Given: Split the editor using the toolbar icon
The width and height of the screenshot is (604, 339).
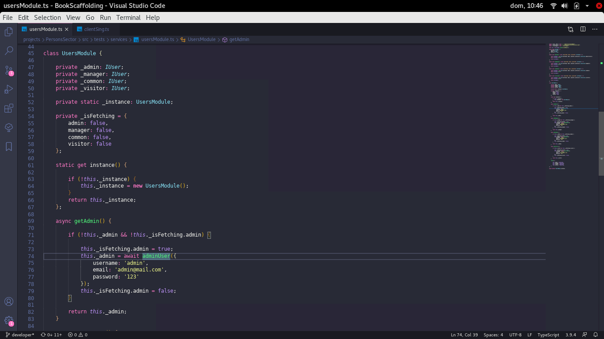Looking at the screenshot, I should [x=583, y=28].
